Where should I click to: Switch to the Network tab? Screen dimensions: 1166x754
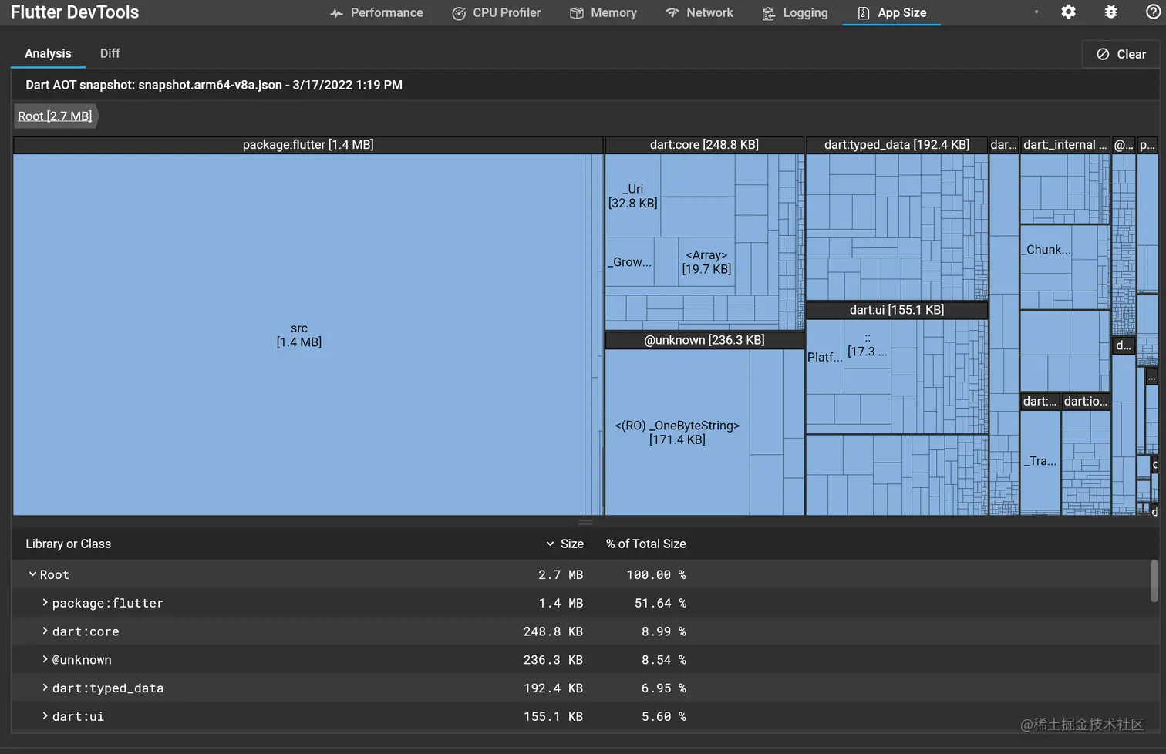pyautogui.click(x=699, y=13)
